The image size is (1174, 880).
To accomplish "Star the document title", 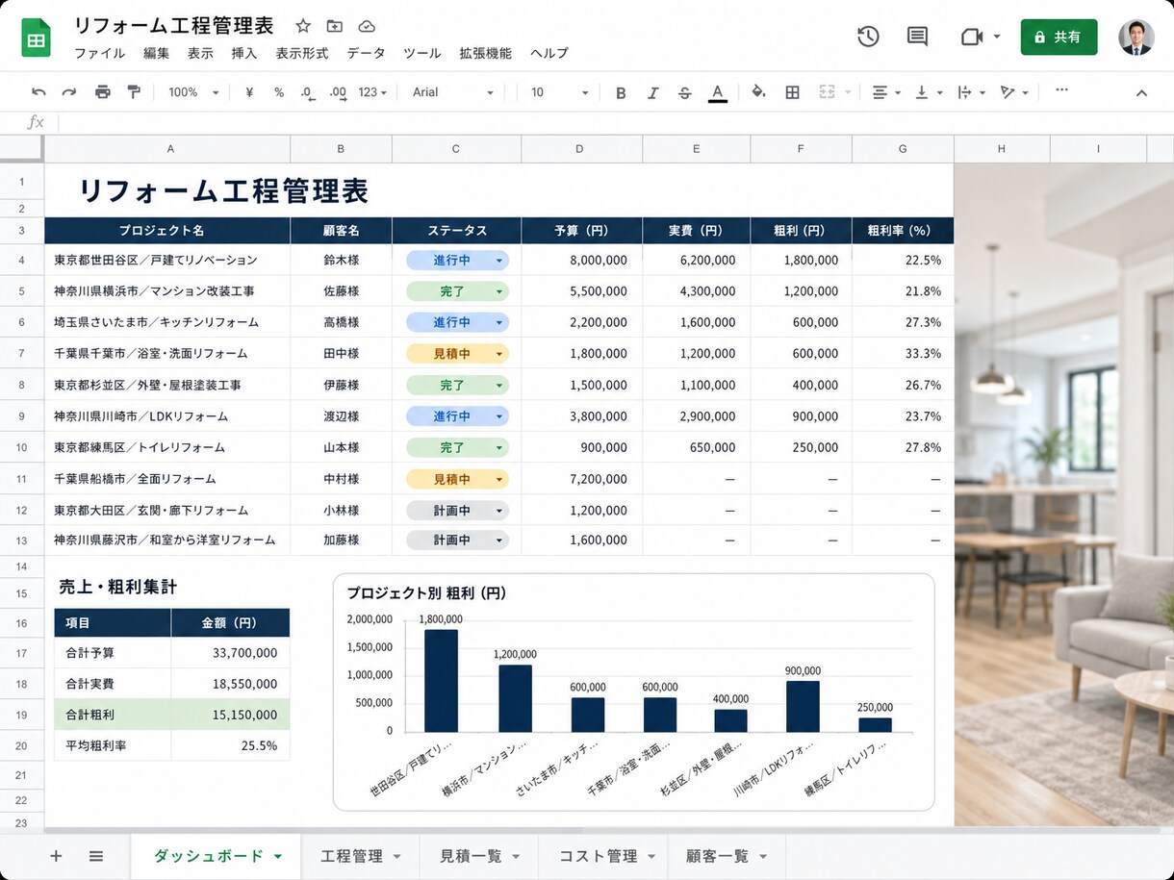I will click(x=303, y=26).
